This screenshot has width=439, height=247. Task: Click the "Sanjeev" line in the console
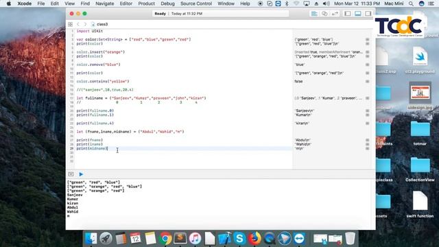click(x=75, y=195)
